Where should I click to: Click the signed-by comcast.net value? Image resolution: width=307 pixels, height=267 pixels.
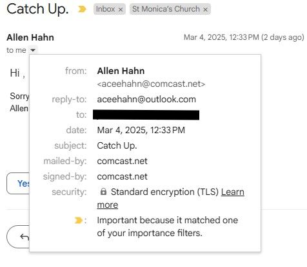point(122,176)
